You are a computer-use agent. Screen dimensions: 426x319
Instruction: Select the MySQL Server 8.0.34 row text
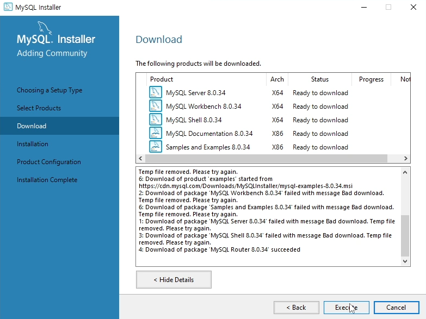click(196, 93)
